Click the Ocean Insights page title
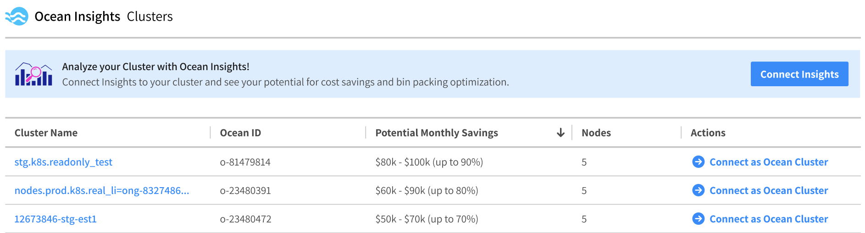This screenshot has width=865, height=233. (x=77, y=17)
